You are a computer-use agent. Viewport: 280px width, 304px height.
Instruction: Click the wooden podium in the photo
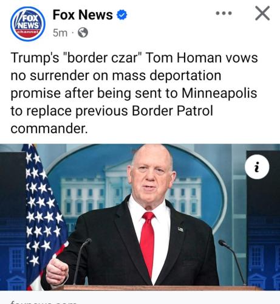point(158,288)
